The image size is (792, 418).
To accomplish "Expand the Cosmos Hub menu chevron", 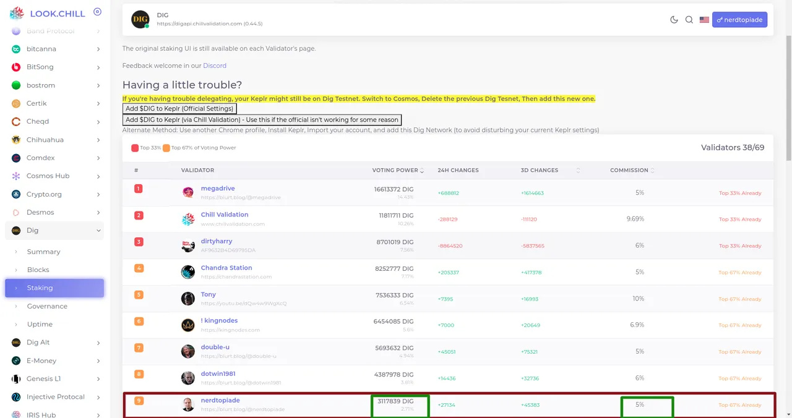I will pos(98,176).
